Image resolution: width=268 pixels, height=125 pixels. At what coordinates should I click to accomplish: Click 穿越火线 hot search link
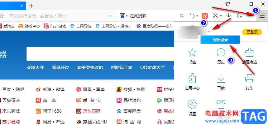tap(35, 67)
